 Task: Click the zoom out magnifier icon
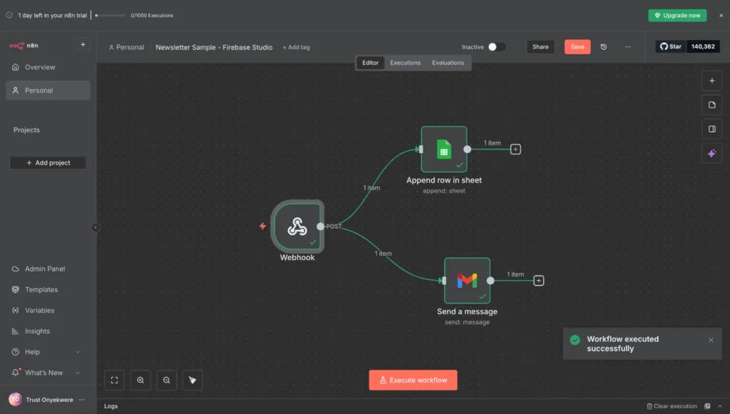(166, 381)
